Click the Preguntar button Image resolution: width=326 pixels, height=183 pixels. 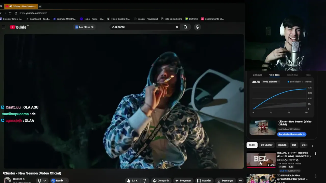(x=183, y=181)
